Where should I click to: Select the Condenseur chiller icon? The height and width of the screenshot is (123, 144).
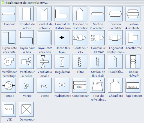click(x=80, y=85)
